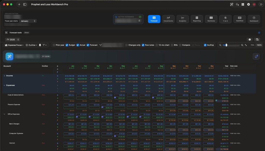265x151 pixels.
Task: Enable the 12-mo chart checkbox
Action: point(157,45)
